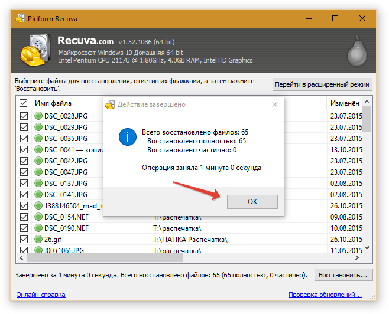
Task: Select the 26.gif file name
Action: [x=53, y=239]
